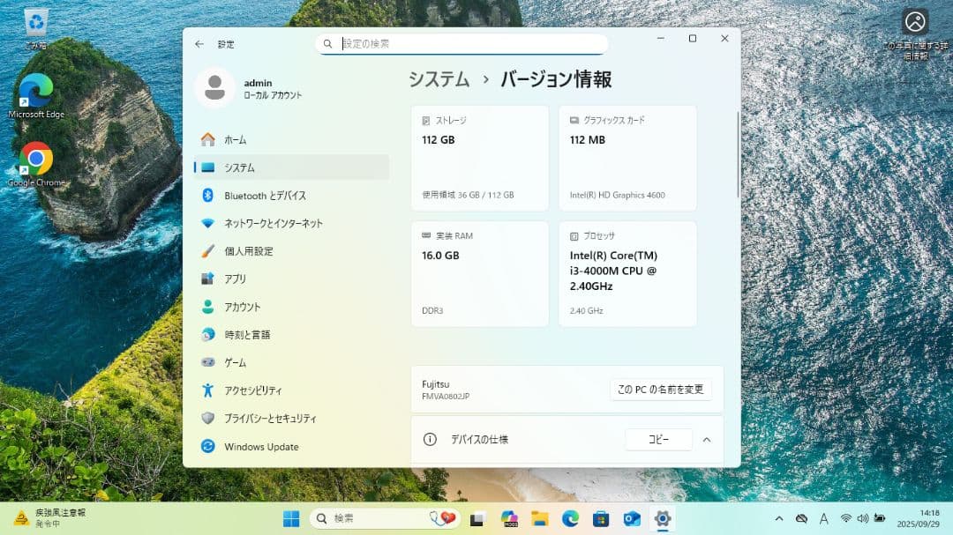Open ゲーム settings page

coord(292,362)
